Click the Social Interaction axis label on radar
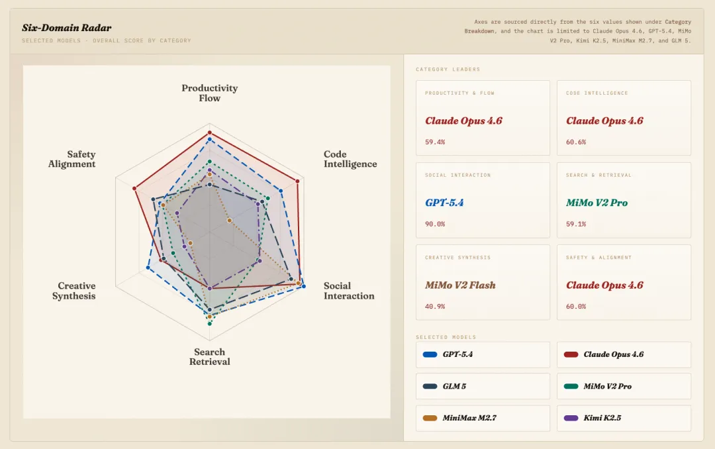 [x=349, y=291]
